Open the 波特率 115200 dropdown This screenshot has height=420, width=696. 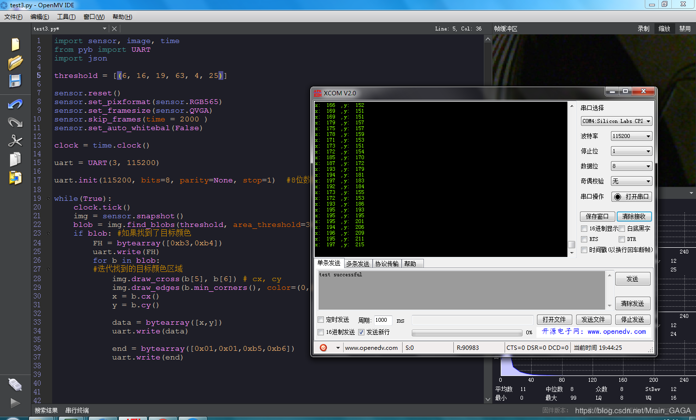point(631,136)
